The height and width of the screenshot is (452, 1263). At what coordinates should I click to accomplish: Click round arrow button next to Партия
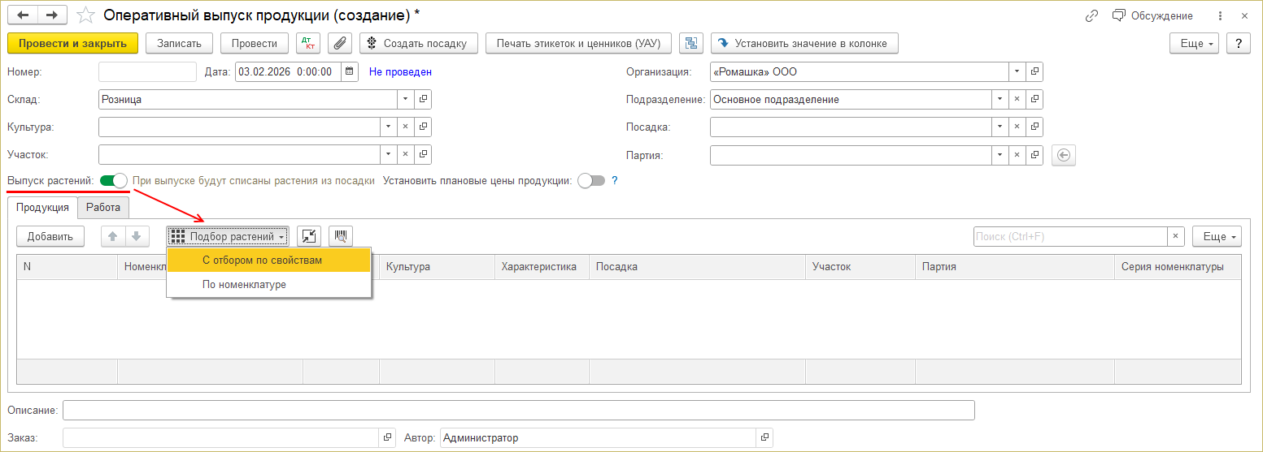tap(1063, 155)
